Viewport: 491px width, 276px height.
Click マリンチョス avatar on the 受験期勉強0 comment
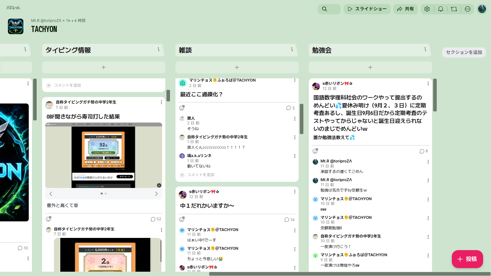click(315, 218)
